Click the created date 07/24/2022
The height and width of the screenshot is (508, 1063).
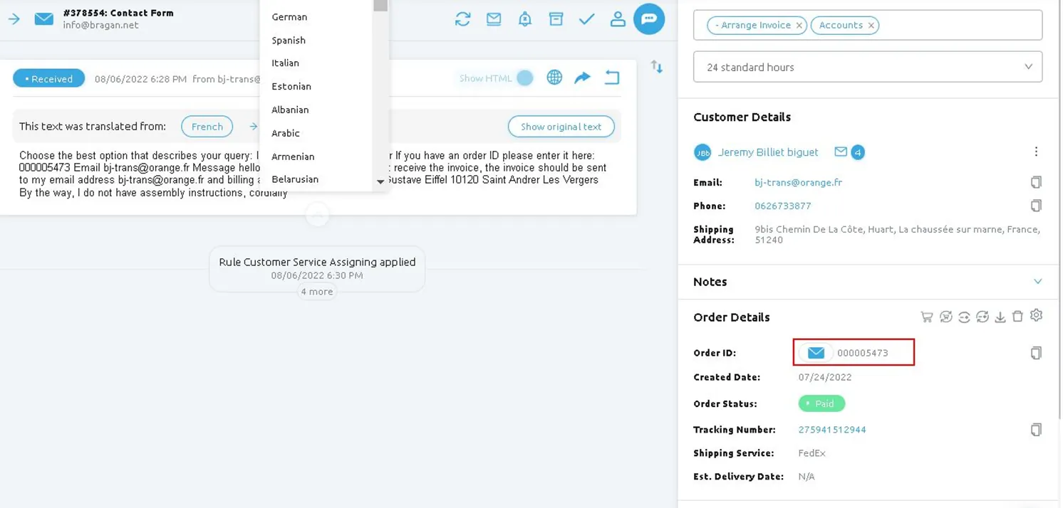tap(825, 377)
